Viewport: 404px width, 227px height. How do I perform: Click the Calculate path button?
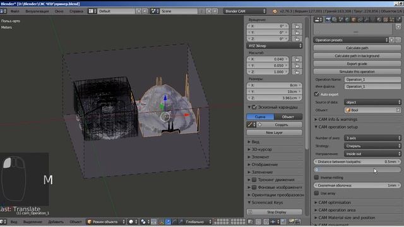point(357,48)
